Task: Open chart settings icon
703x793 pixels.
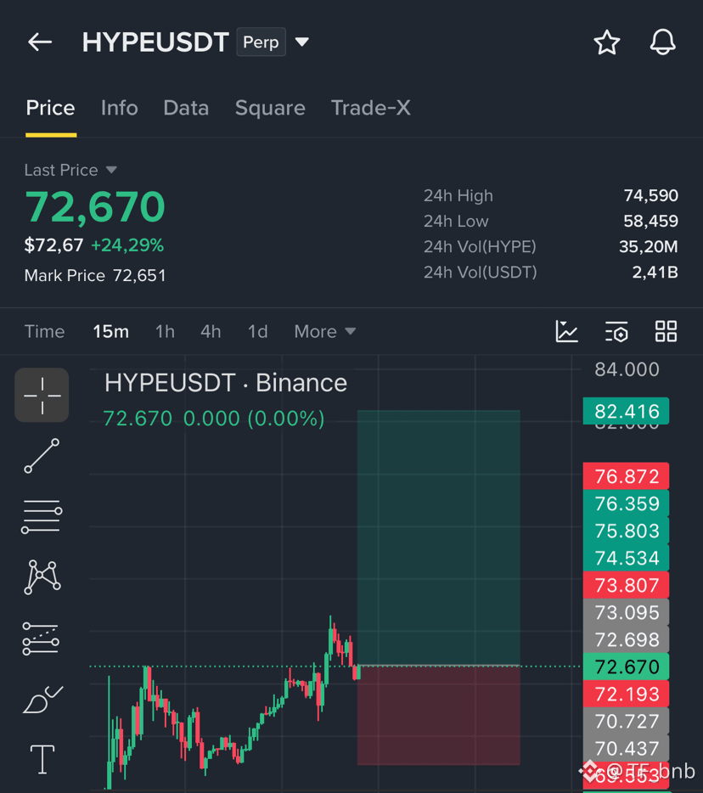Action: [616, 332]
